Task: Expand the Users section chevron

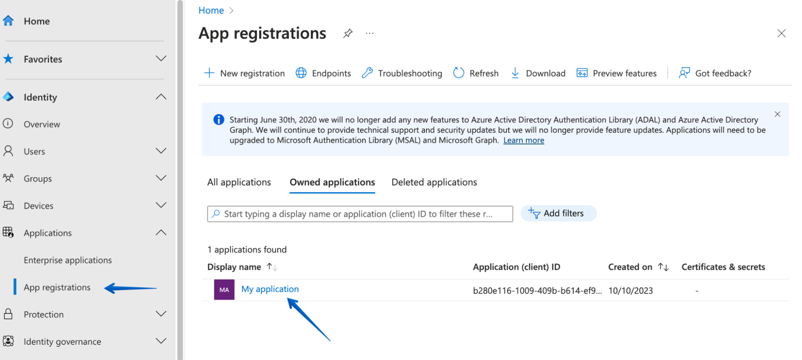Action: pyautogui.click(x=161, y=151)
